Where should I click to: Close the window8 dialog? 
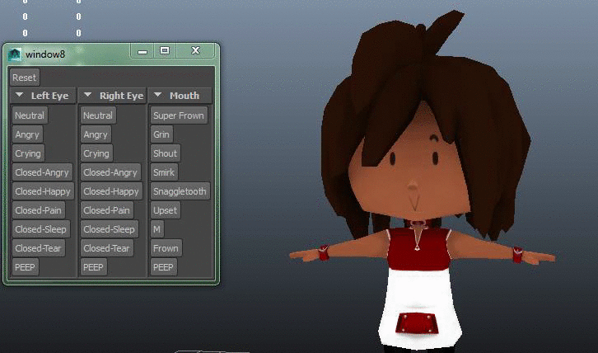(x=196, y=50)
